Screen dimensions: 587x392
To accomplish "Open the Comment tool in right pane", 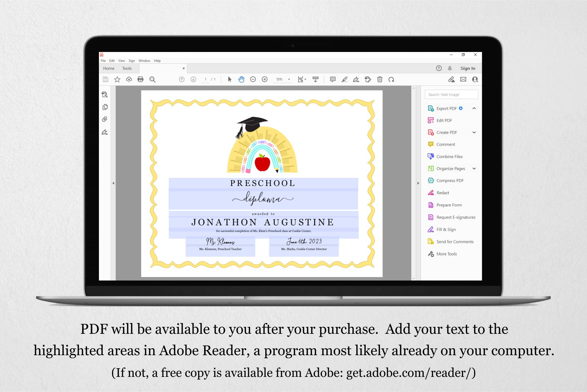I will [x=445, y=144].
